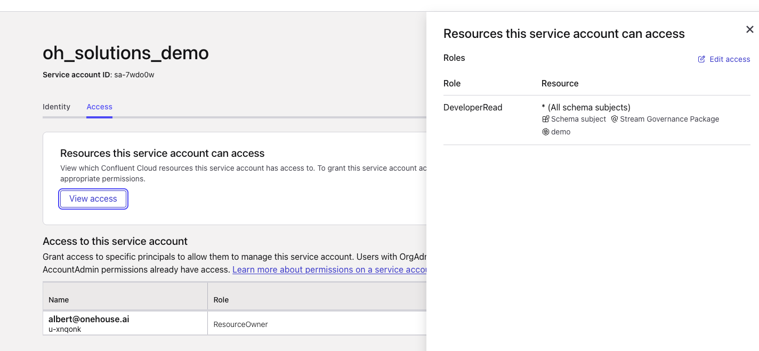Viewport: 759px width, 351px height.
Task: Click the Role column header in side panel
Action: (x=452, y=83)
